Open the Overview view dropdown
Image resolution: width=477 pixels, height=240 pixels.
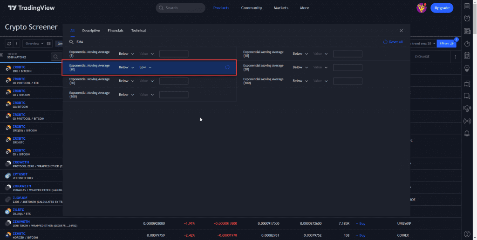pyautogui.click(x=34, y=44)
